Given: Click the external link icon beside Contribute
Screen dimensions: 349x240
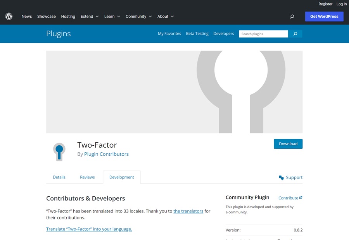Looking at the screenshot, I should [x=301, y=197].
